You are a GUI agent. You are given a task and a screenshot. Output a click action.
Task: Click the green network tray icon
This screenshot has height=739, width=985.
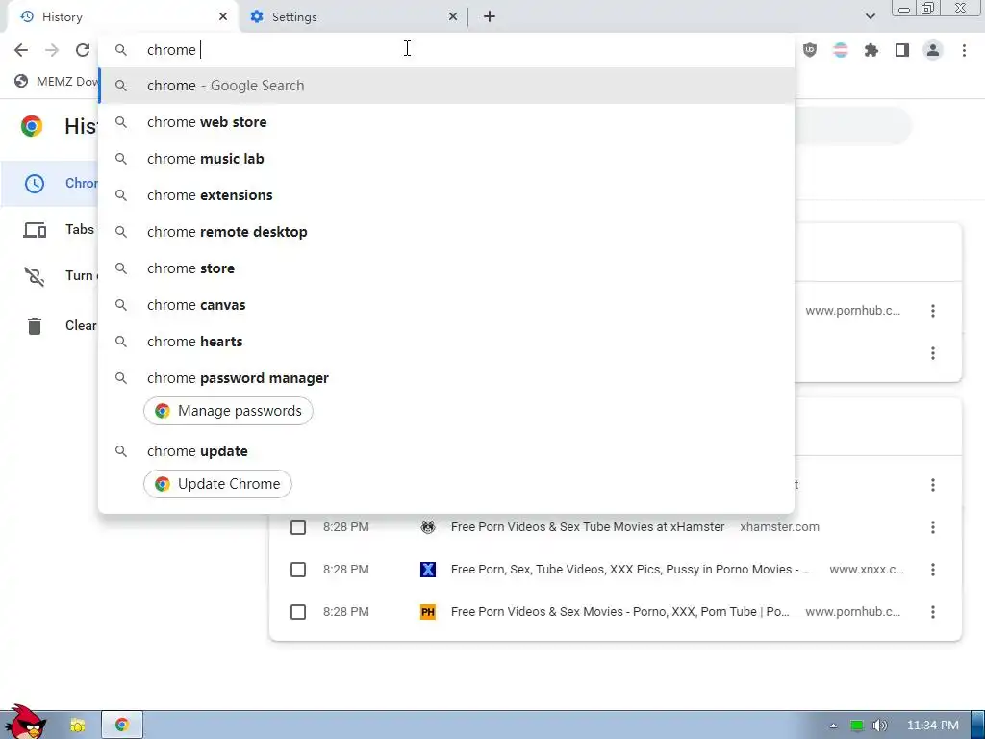(856, 726)
